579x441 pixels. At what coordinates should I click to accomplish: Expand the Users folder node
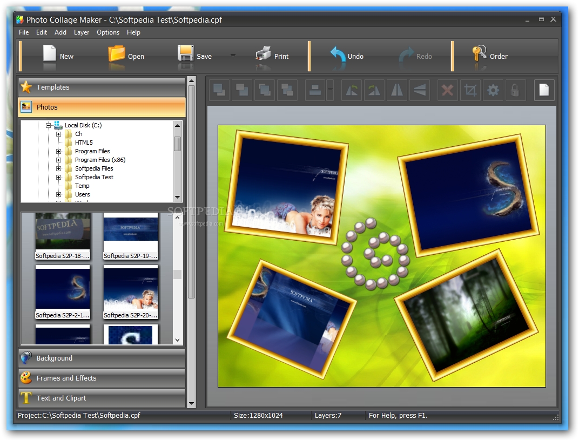[x=58, y=194]
